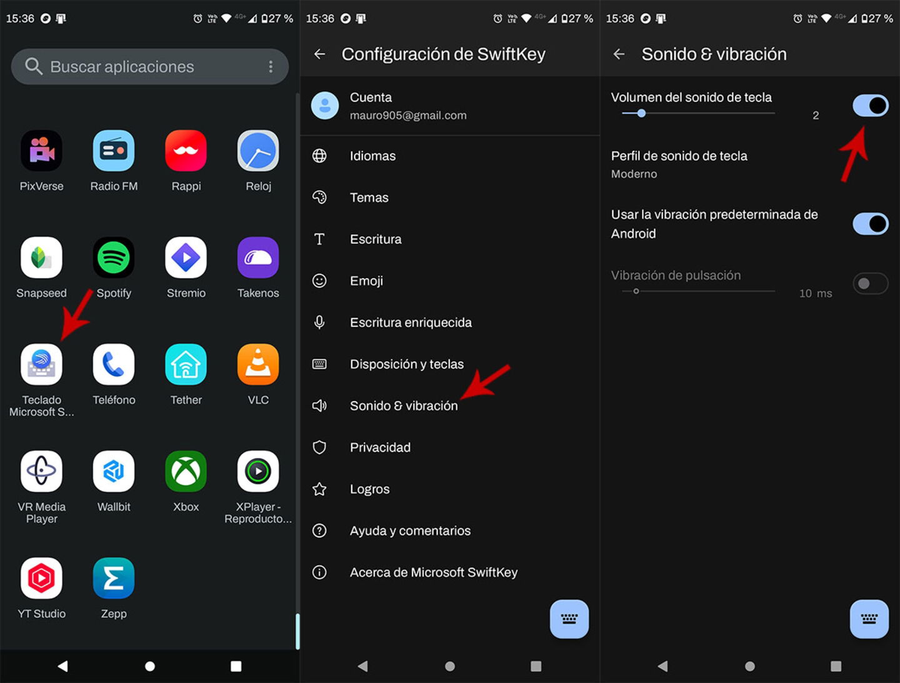
Task: Open Teclado Microsoft SwiftKey app
Action: pyautogui.click(x=41, y=364)
